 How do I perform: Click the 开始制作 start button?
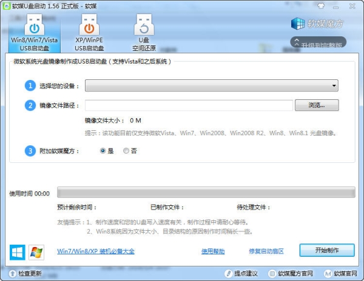pyautogui.click(x=327, y=250)
